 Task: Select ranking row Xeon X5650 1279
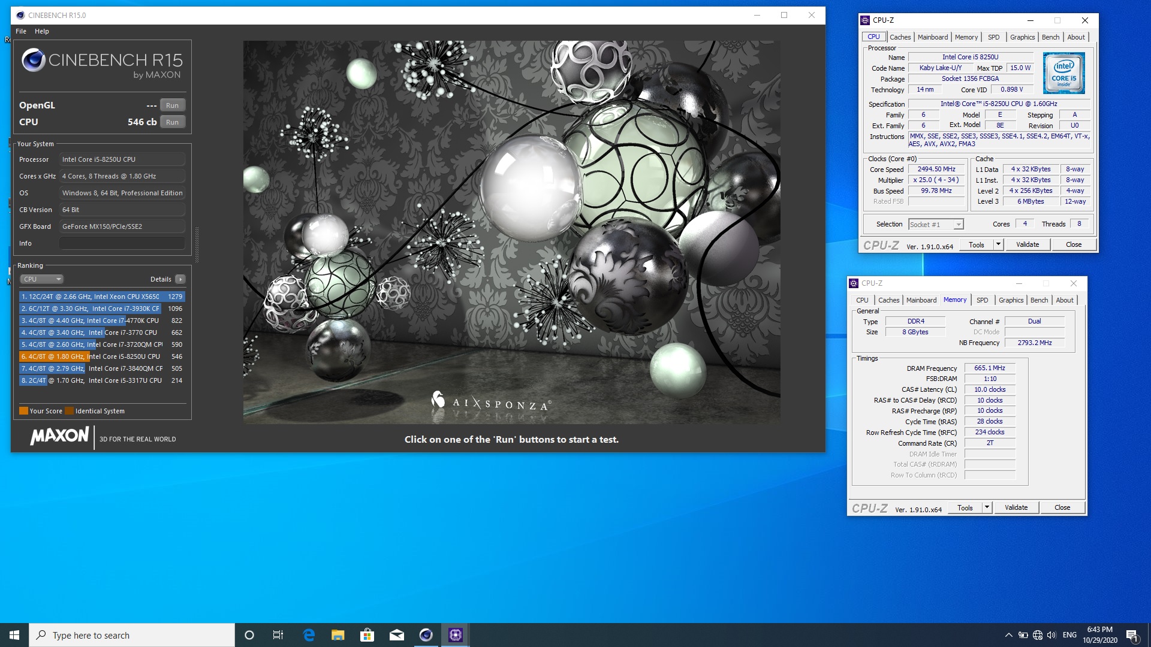(x=102, y=297)
